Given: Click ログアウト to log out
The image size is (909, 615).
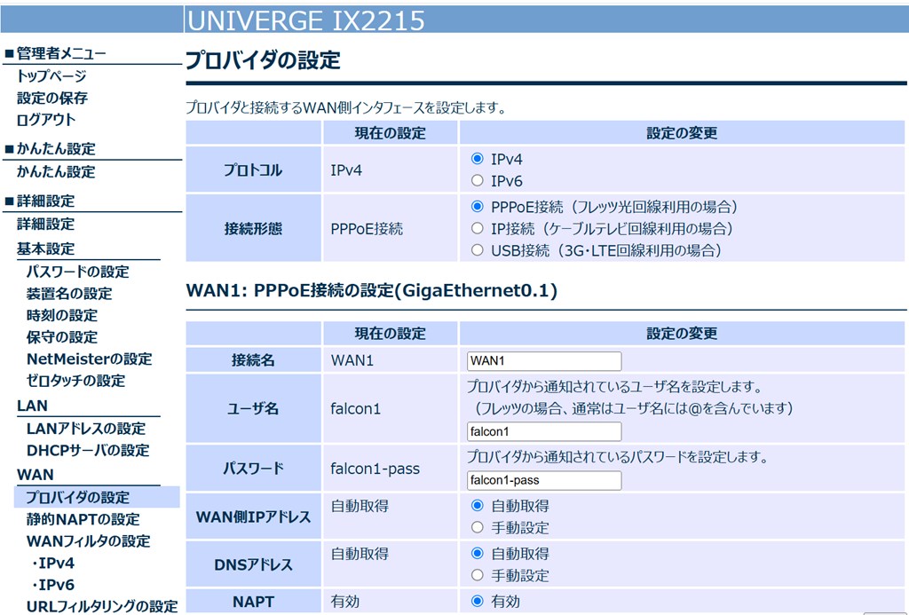Looking at the screenshot, I should (46, 119).
